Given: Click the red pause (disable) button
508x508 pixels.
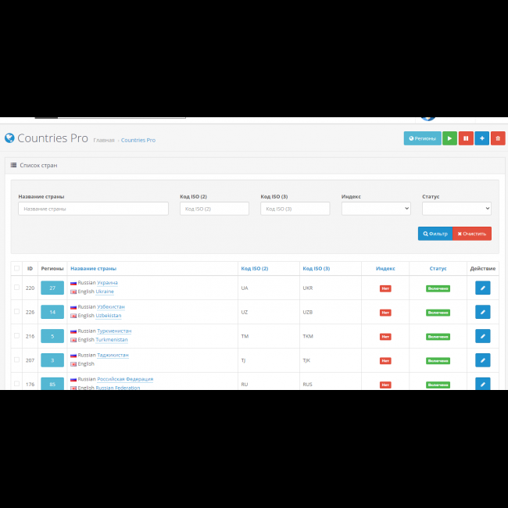Looking at the screenshot, I should tap(466, 138).
